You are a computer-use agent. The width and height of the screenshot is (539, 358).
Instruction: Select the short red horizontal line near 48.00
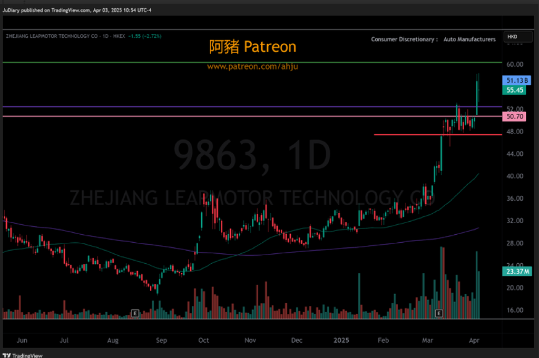coord(407,135)
